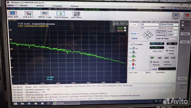Click the Sleep button
The image size is (191, 108).
point(185,34)
